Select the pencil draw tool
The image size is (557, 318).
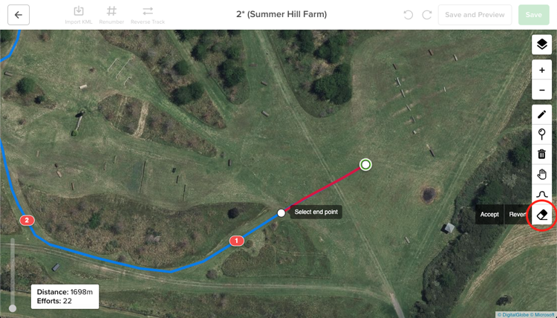[x=541, y=114]
